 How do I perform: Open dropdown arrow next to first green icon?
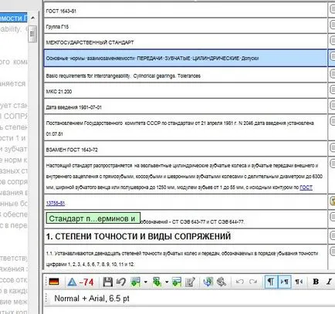145,282
